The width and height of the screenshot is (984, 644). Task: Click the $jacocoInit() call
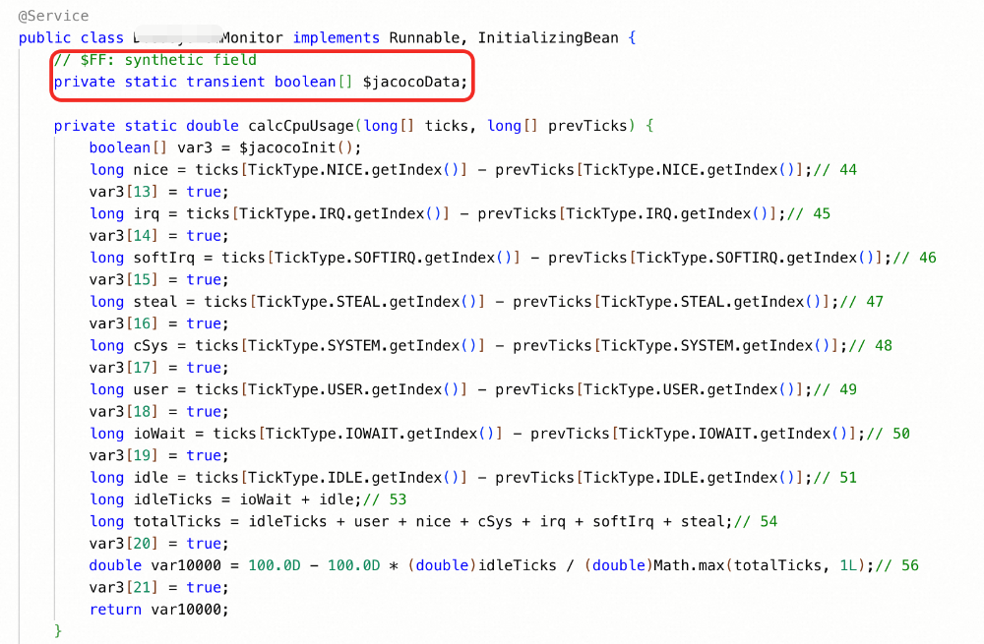[296, 148]
